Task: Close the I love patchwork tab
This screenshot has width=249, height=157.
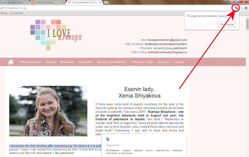Action: [x=100, y=2]
